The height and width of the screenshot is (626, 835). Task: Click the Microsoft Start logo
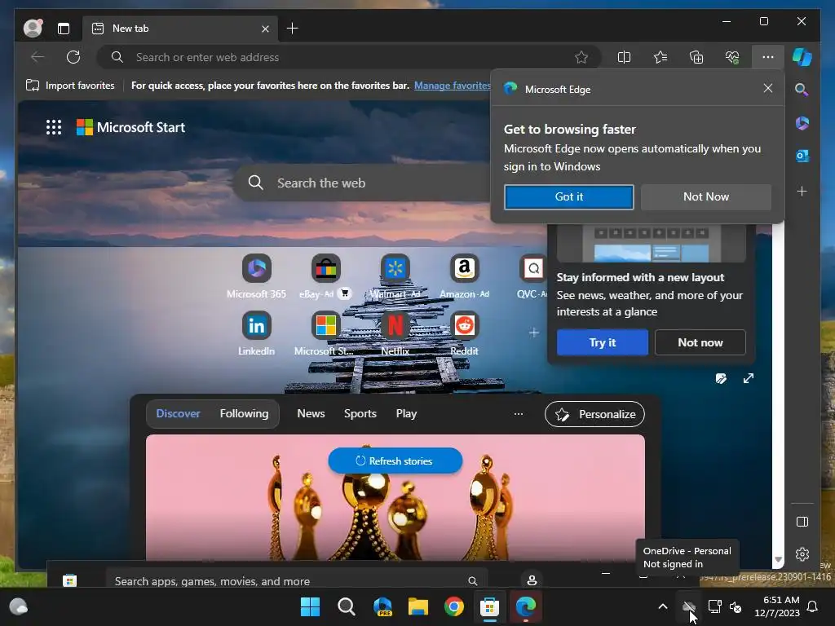pyautogui.click(x=131, y=127)
